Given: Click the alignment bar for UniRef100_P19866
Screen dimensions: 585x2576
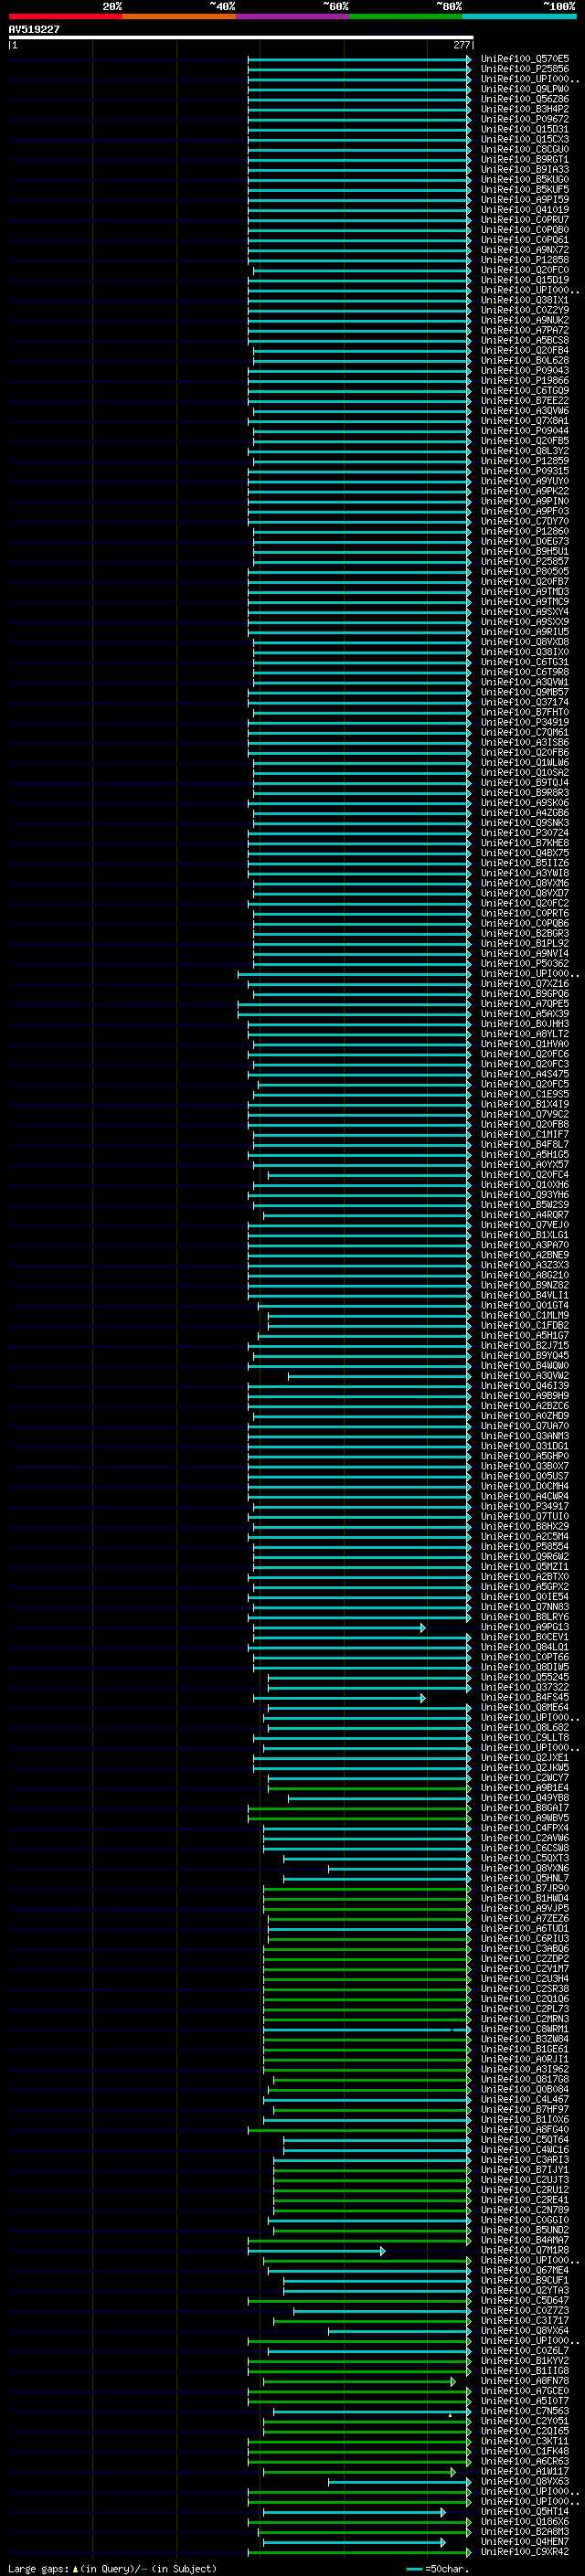Looking at the screenshot, I should coord(360,381).
